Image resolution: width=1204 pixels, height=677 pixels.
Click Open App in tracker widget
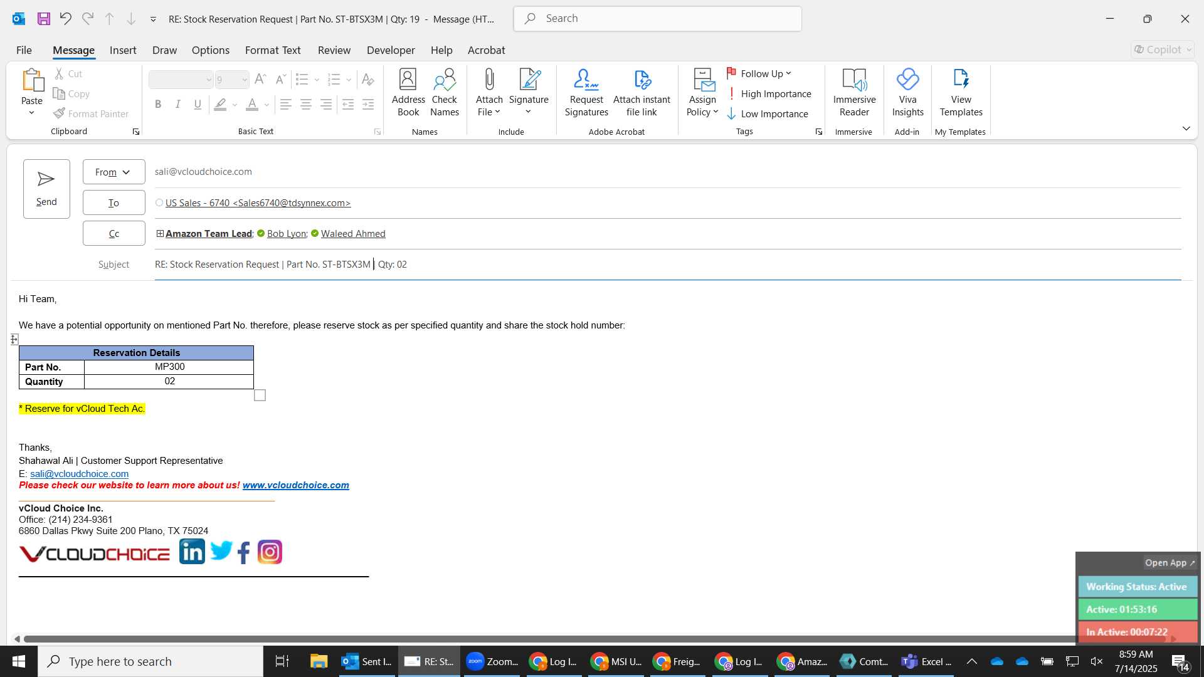click(x=1170, y=563)
